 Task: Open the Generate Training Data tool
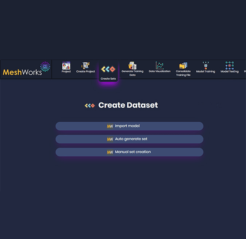coord(132,67)
